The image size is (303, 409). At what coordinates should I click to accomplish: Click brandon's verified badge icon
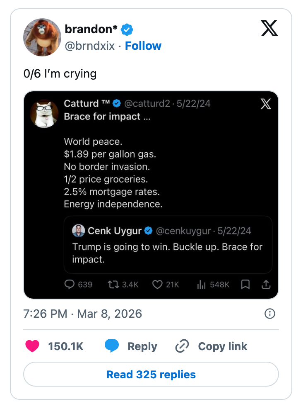(127, 30)
